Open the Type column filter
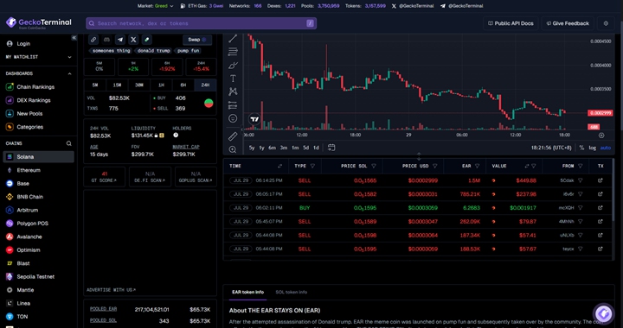623x328 pixels. tap(312, 166)
